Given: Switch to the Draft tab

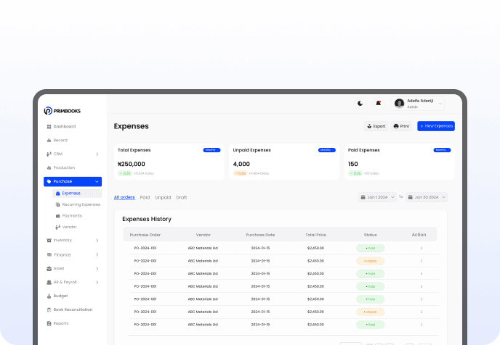Looking at the screenshot, I should (x=182, y=197).
